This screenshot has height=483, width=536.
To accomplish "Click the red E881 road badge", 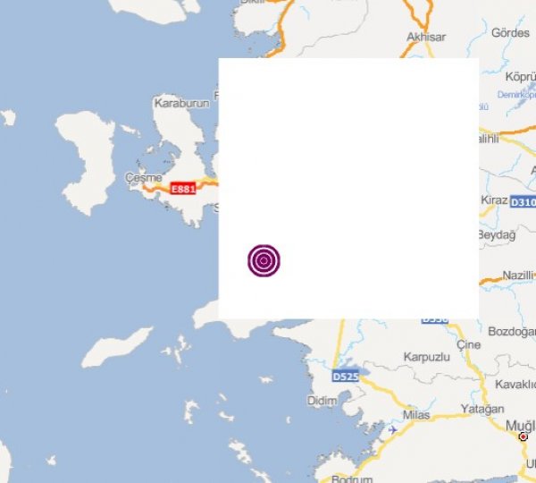I will (183, 189).
